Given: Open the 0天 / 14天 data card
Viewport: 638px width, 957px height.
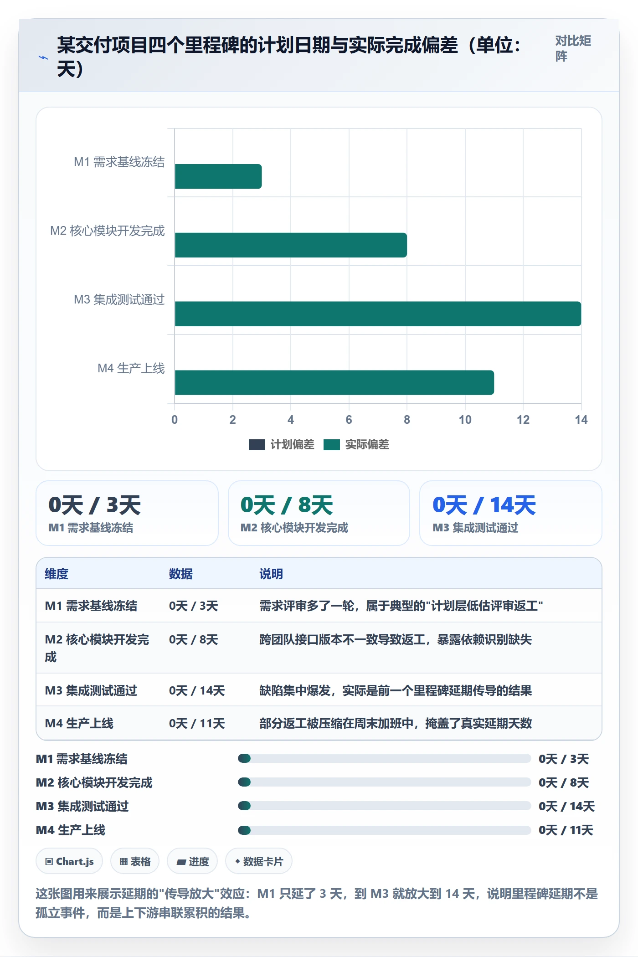Looking at the screenshot, I should (x=511, y=513).
